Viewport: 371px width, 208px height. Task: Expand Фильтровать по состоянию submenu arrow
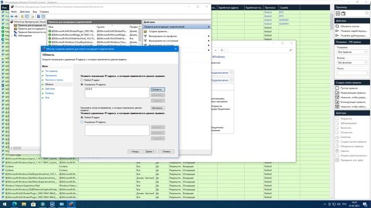(x=209, y=41)
